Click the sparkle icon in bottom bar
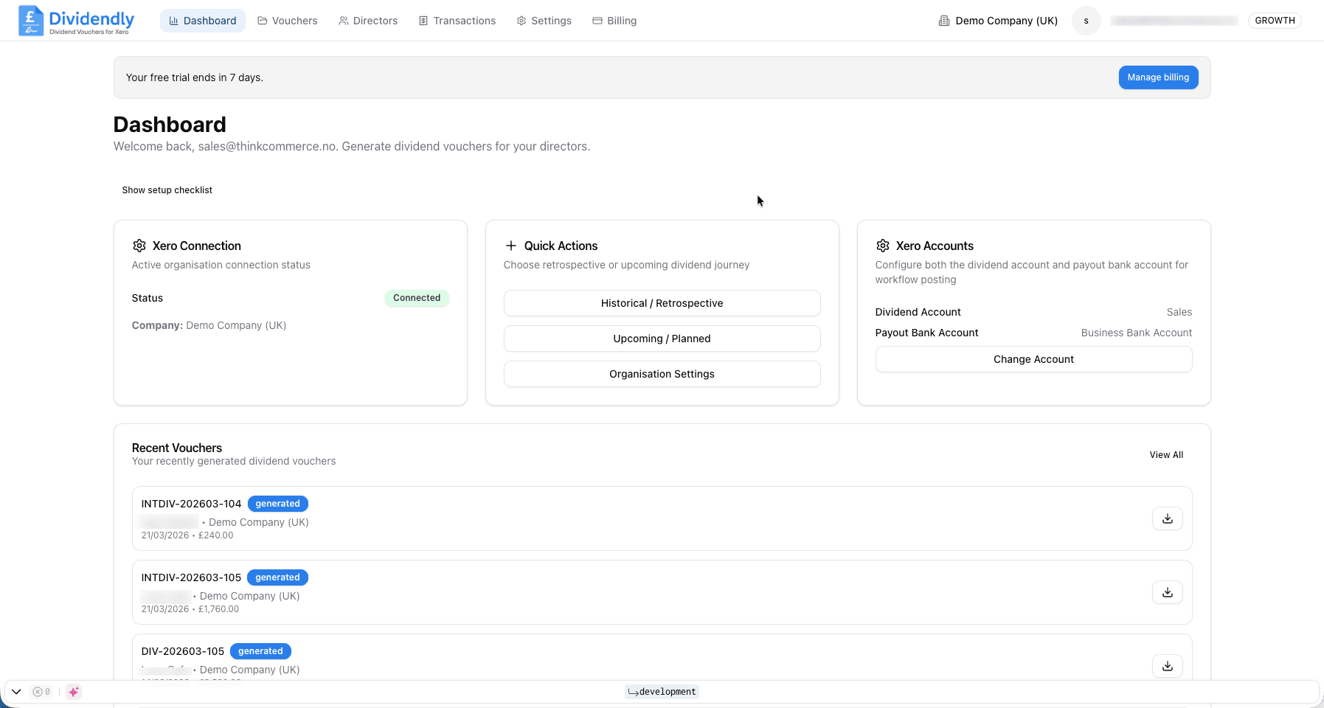This screenshot has height=708, width=1324. pyautogui.click(x=73, y=692)
